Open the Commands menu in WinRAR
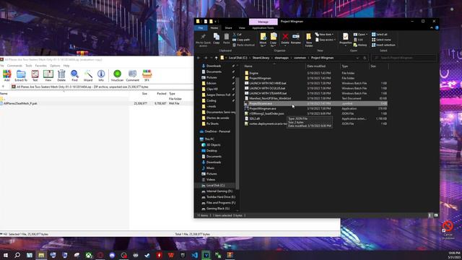 coord(14,66)
